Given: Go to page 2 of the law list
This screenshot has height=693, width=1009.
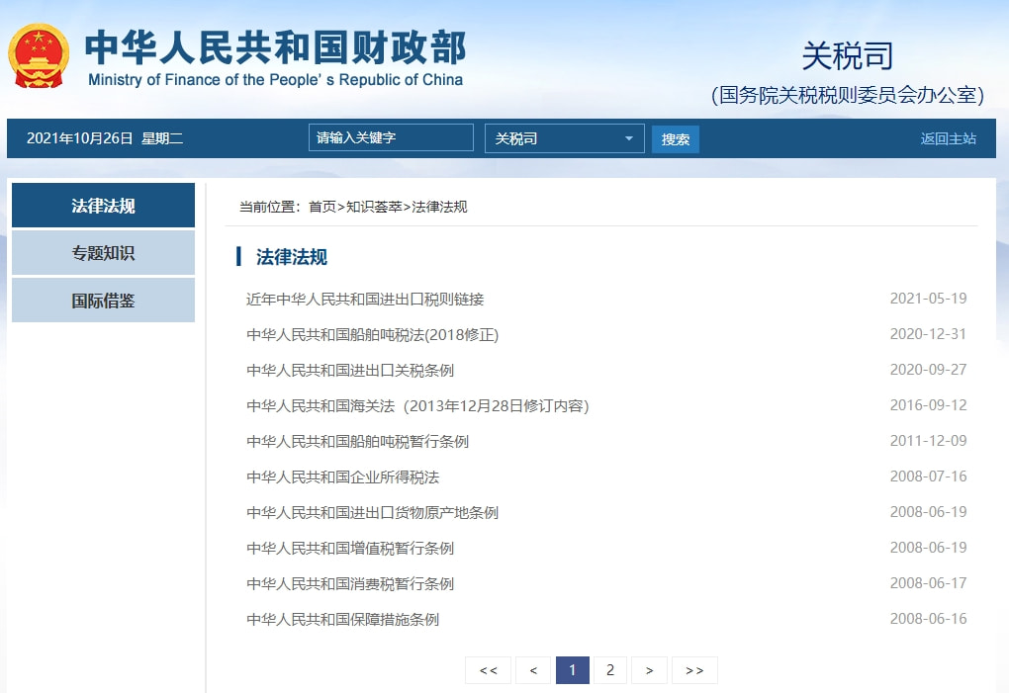Looking at the screenshot, I should 610,669.
